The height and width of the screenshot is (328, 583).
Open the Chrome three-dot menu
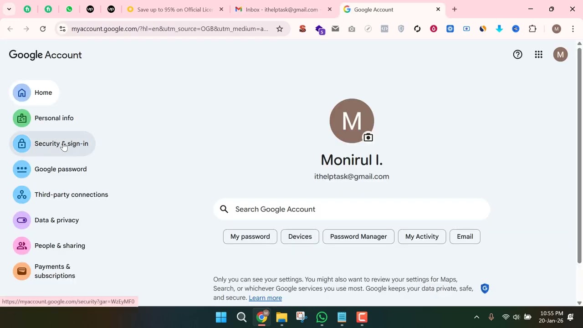point(573,29)
